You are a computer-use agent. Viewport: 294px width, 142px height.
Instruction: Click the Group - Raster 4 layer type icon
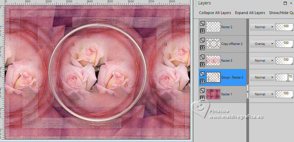[x=202, y=74]
